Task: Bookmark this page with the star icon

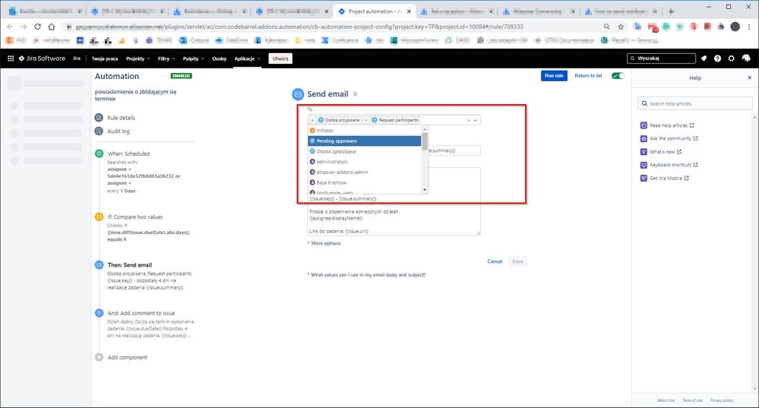Action: point(621,27)
